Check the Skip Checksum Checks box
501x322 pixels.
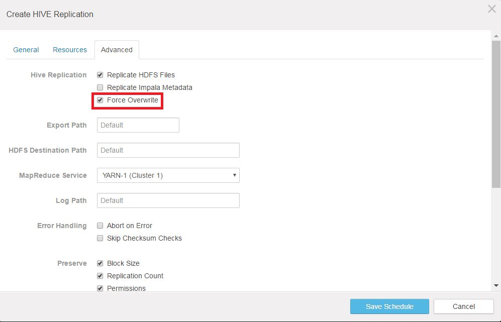(100, 238)
